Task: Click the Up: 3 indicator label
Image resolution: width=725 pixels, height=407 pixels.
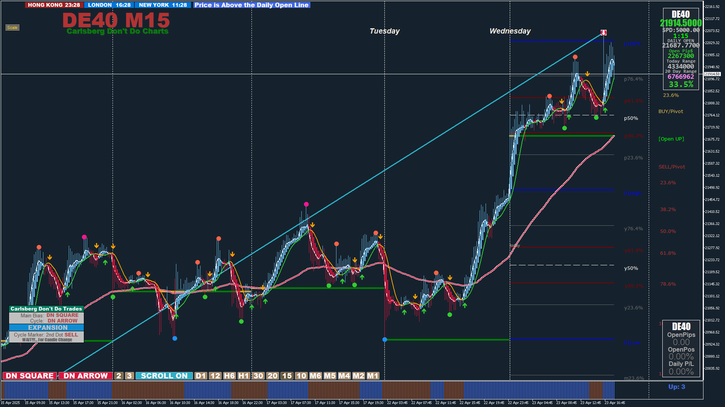Action: (x=676, y=387)
